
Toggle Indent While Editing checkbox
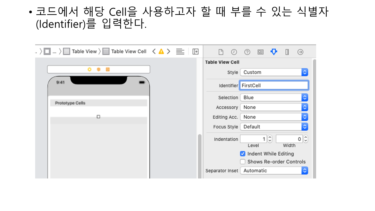pyautogui.click(x=243, y=154)
